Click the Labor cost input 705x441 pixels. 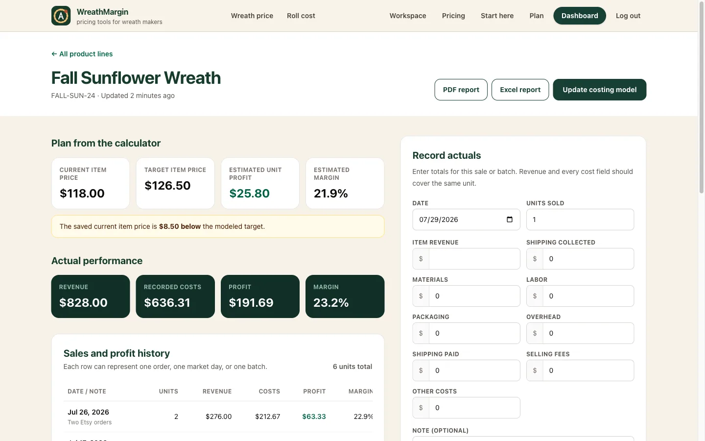[x=588, y=296]
